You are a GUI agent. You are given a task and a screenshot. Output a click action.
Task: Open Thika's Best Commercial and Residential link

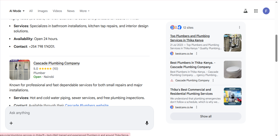pyautogui.click(x=191, y=92)
